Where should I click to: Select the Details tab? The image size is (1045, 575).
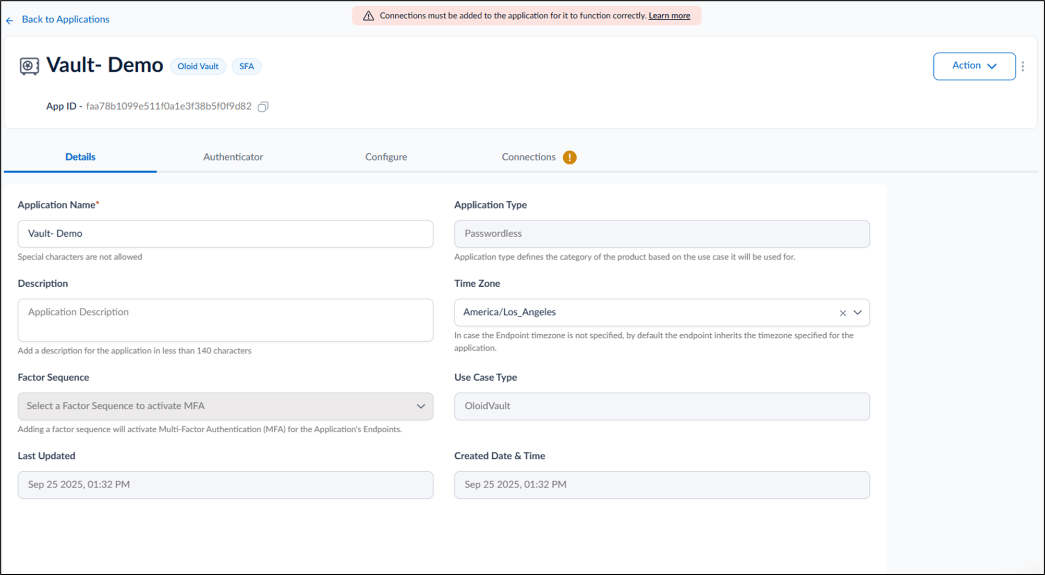[80, 157]
